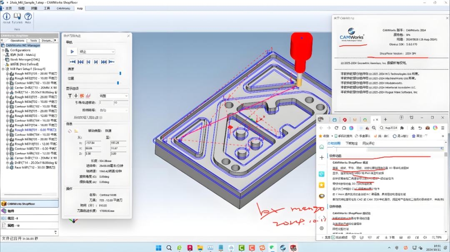Switch to the Operations tab
Viewport: 450px width, 252px height.
(x=17, y=41)
